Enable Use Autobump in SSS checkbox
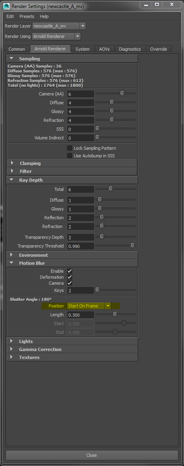Screen dimensions: 184x466 [x=70, y=155]
